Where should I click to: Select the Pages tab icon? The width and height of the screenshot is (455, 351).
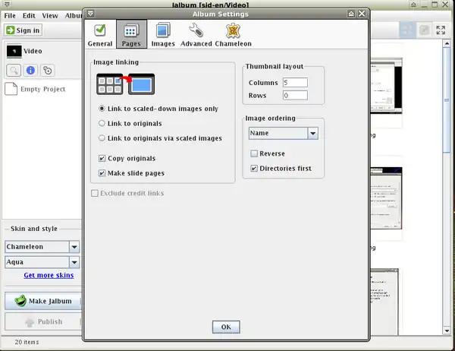pos(131,35)
